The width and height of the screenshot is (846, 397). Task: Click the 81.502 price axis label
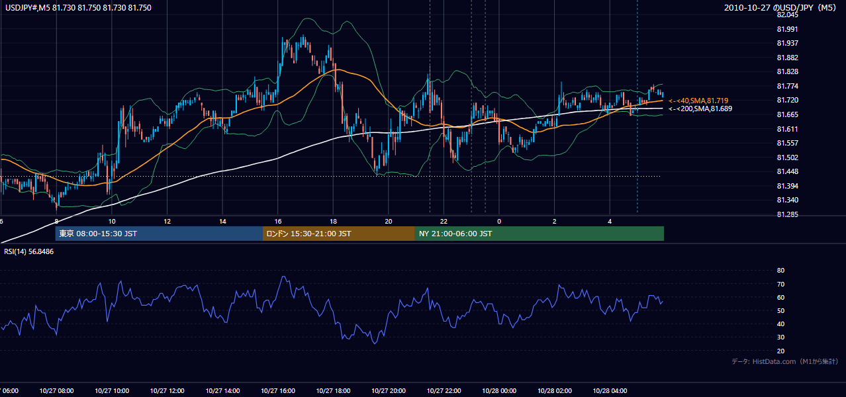788,157
